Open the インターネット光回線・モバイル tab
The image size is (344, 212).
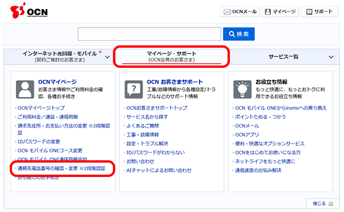pyautogui.click(x=59, y=56)
